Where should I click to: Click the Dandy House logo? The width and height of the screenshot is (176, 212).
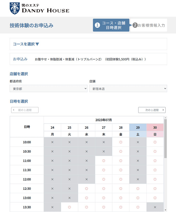pos(39,8)
